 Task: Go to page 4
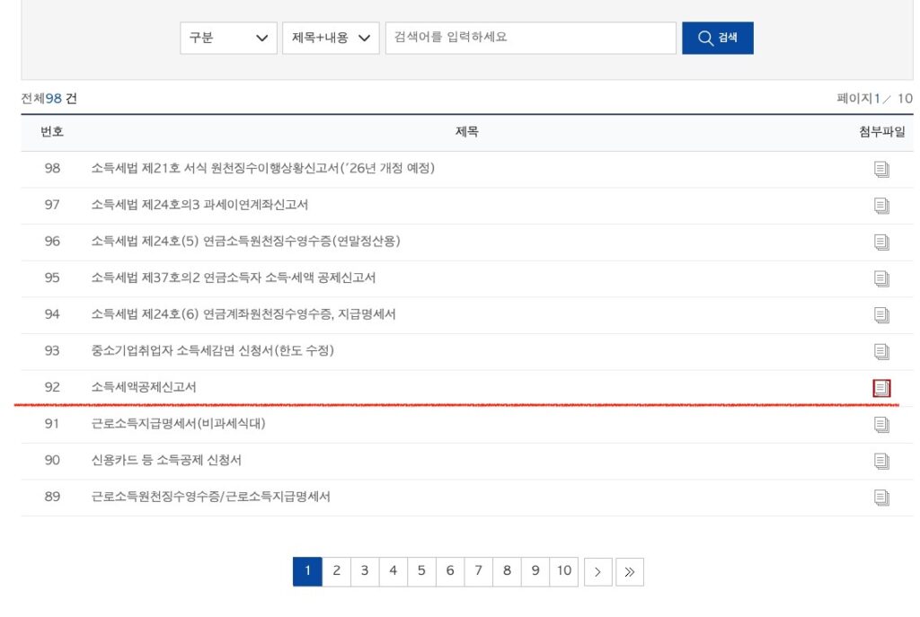(394, 571)
